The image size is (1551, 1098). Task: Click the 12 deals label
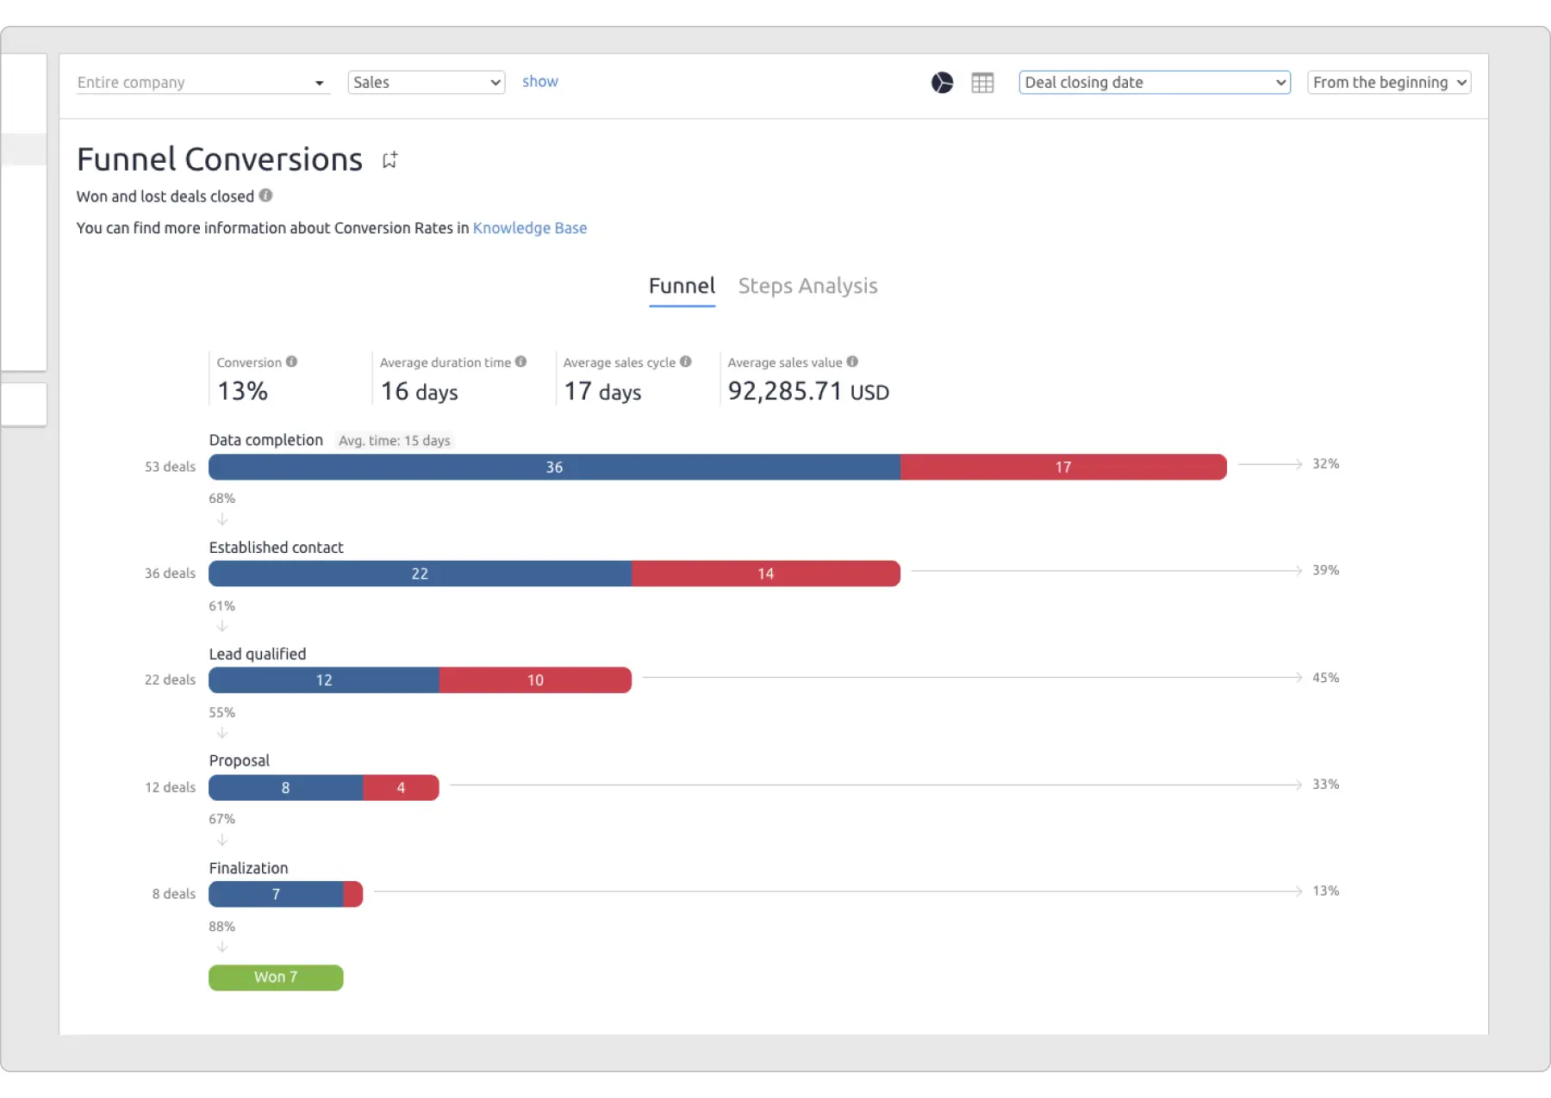click(170, 787)
